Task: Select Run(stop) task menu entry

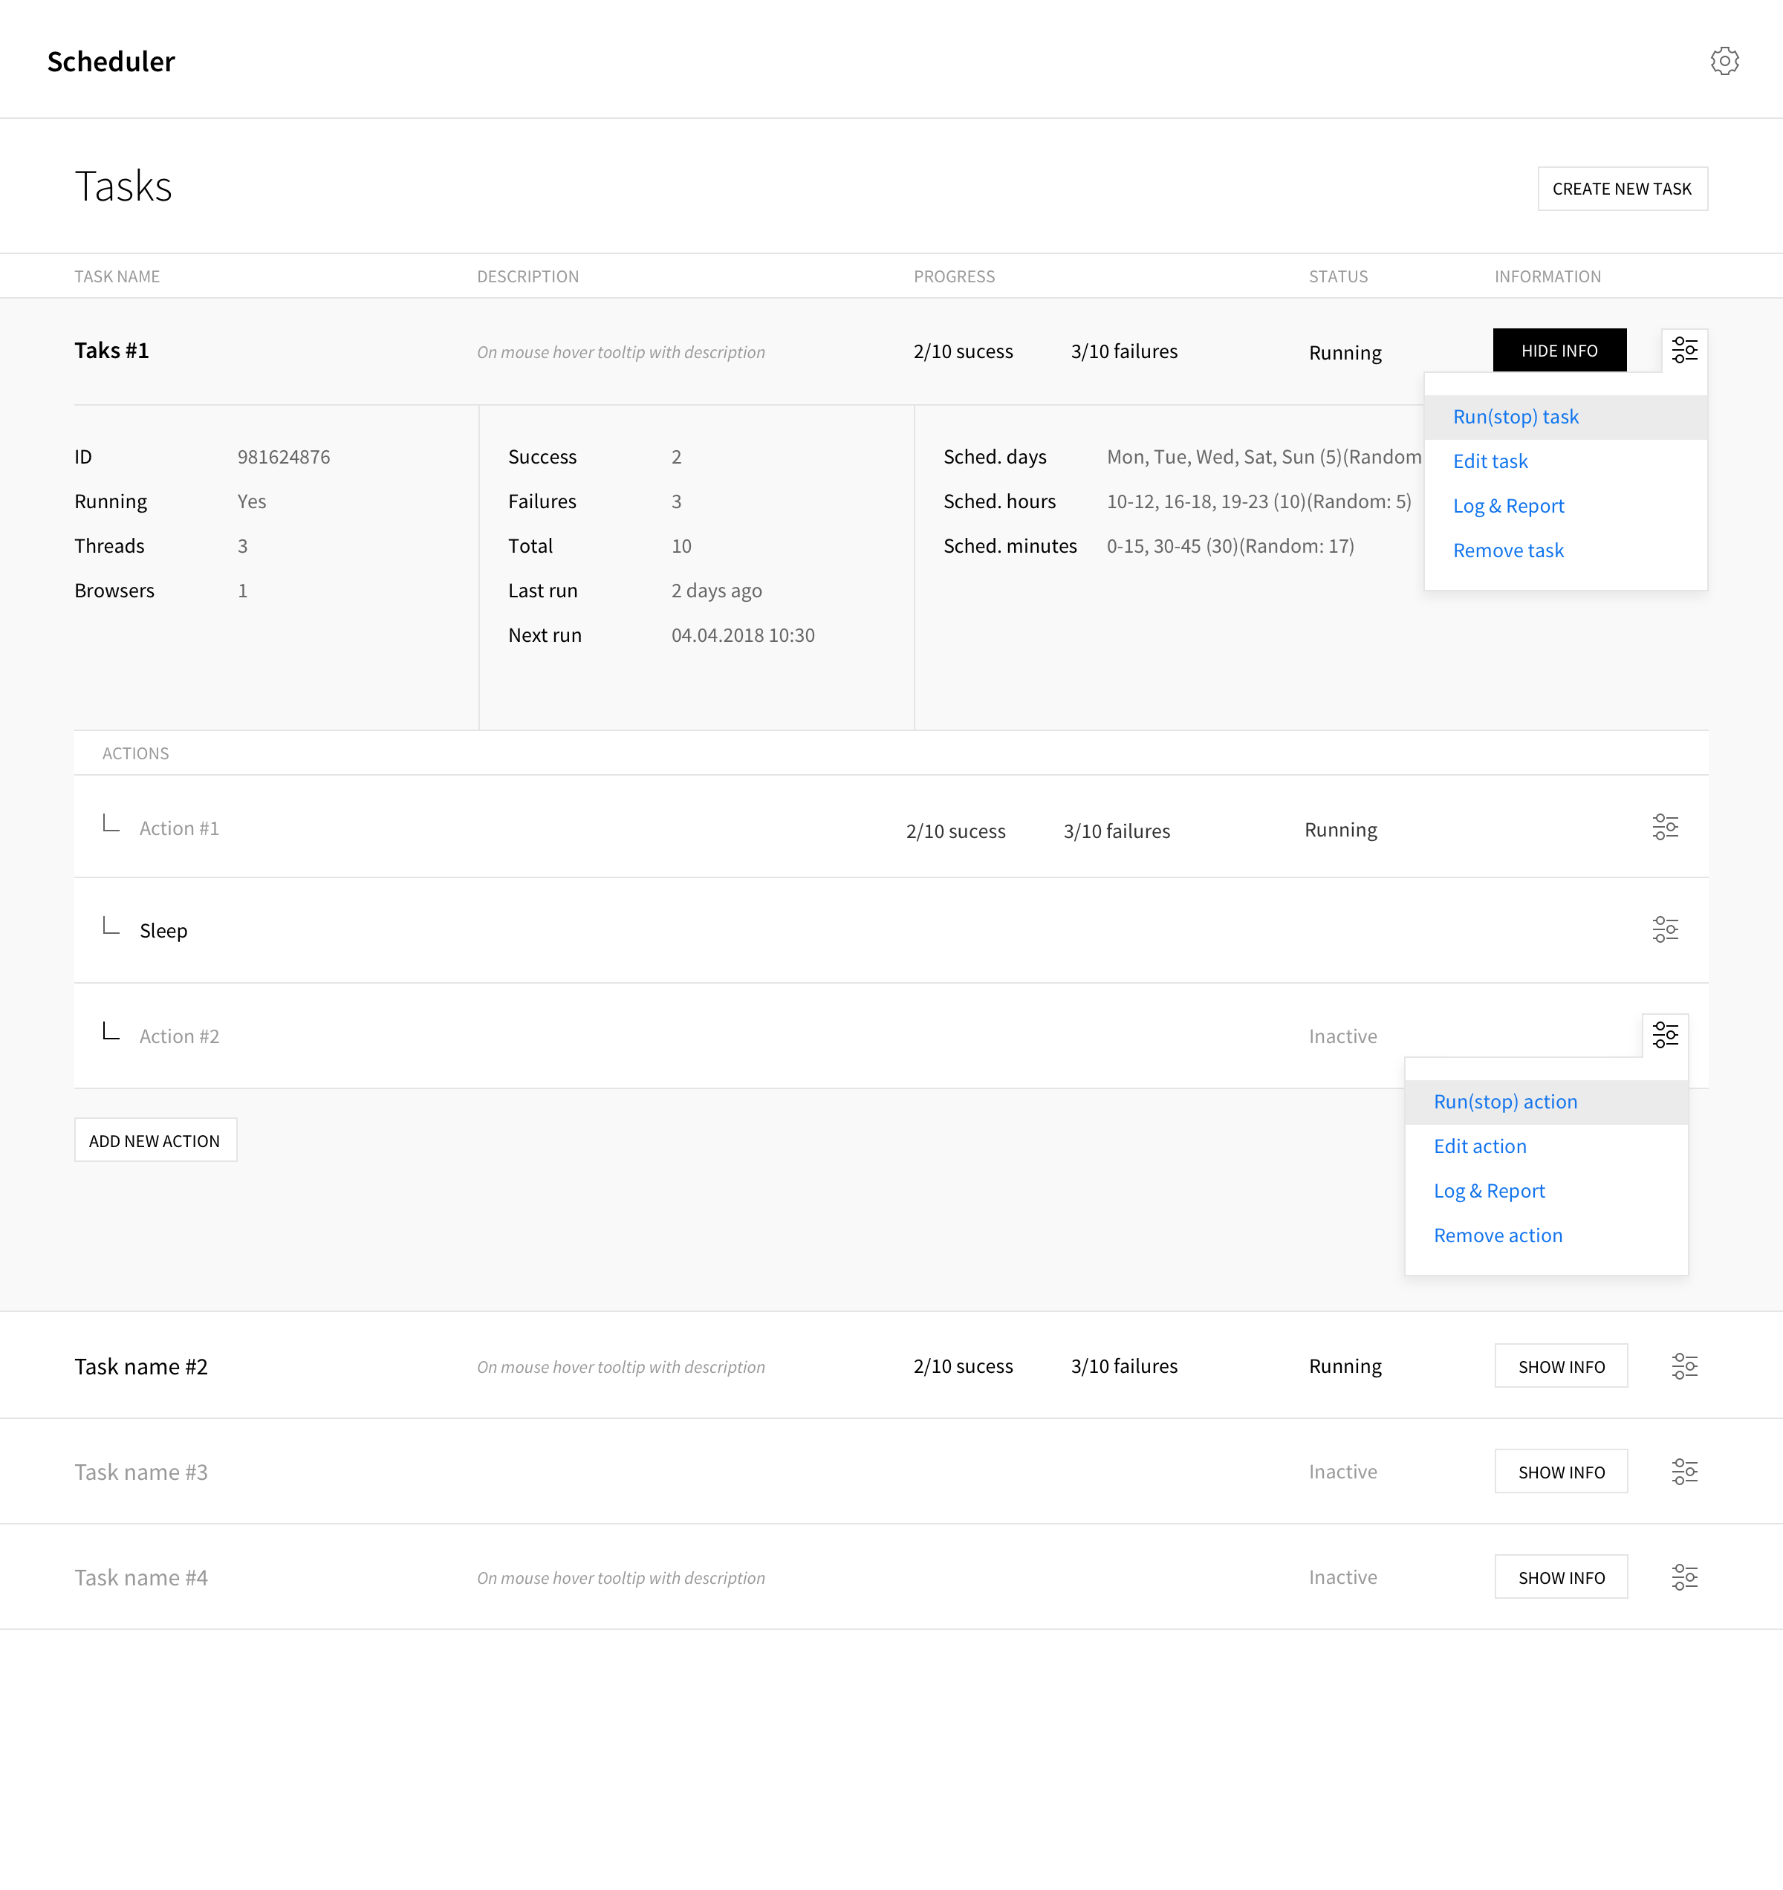Action: point(1515,416)
